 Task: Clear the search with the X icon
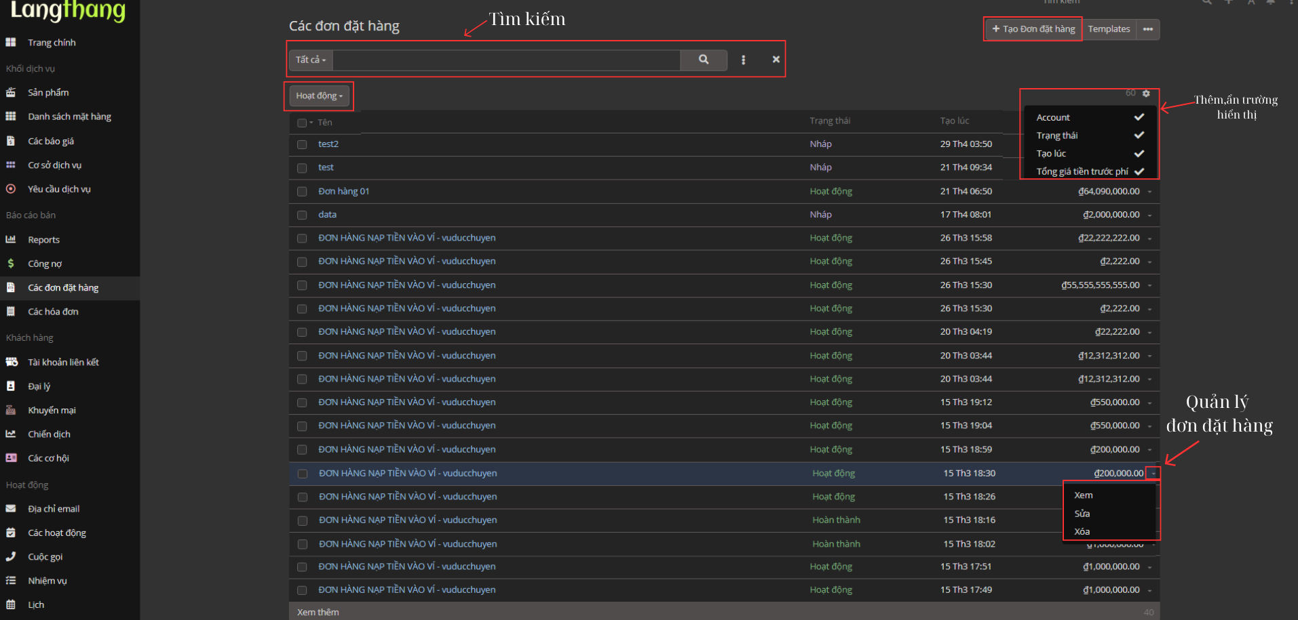pos(776,60)
